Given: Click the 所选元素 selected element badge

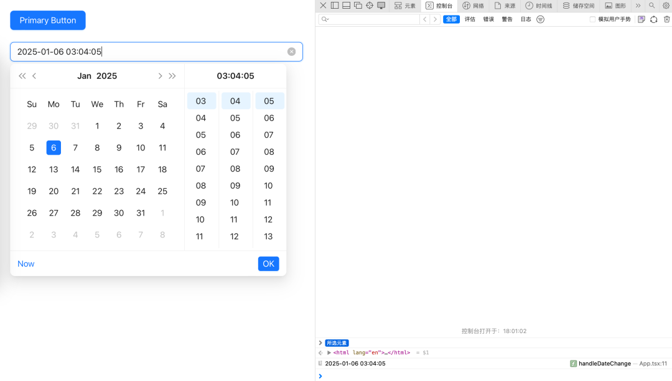Looking at the screenshot, I should [337, 343].
